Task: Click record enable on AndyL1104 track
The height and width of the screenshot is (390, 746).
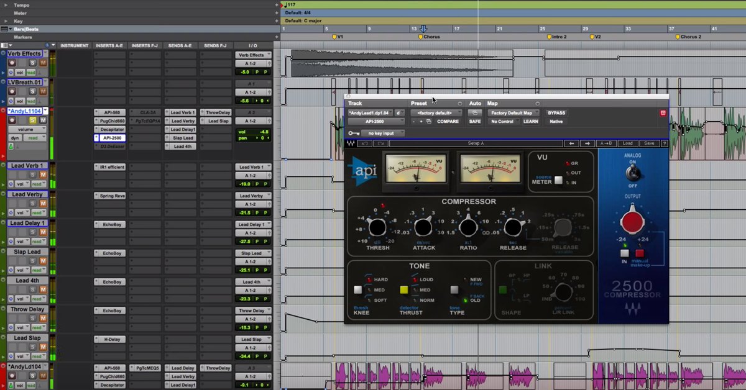Action: click(x=11, y=120)
